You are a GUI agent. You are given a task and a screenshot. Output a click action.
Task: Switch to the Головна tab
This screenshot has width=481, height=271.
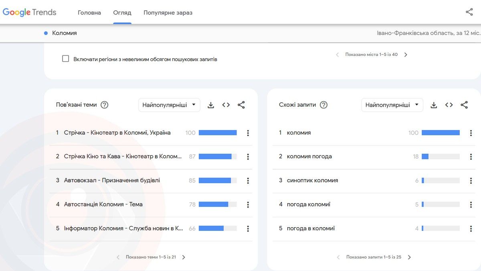tap(89, 12)
